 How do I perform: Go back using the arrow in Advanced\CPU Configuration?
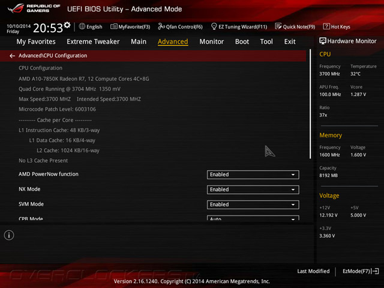[x=12, y=56]
